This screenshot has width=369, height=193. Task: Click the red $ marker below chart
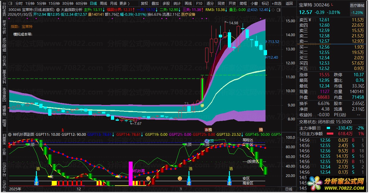tap(62, 130)
